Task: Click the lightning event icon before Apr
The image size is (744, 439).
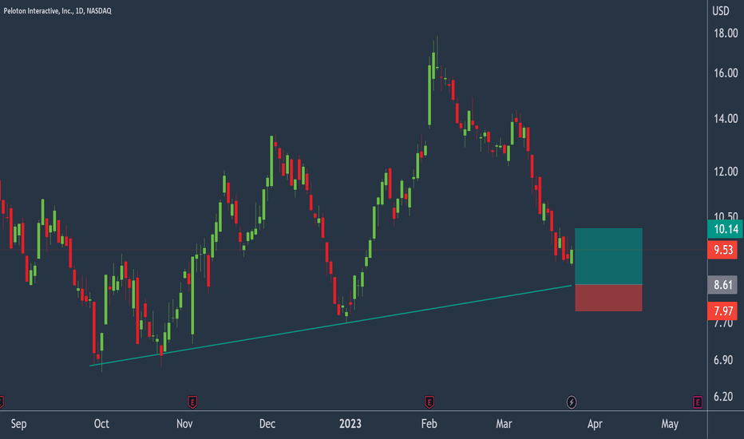Action: point(572,402)
